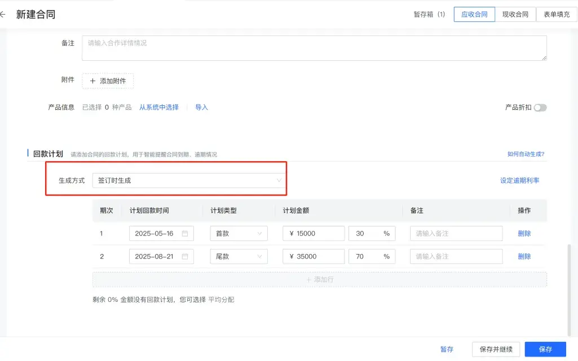The width and height of the screenshot is (578, 361).
Task: Click the 备注 textarea at top
Action: pos(314,48)
